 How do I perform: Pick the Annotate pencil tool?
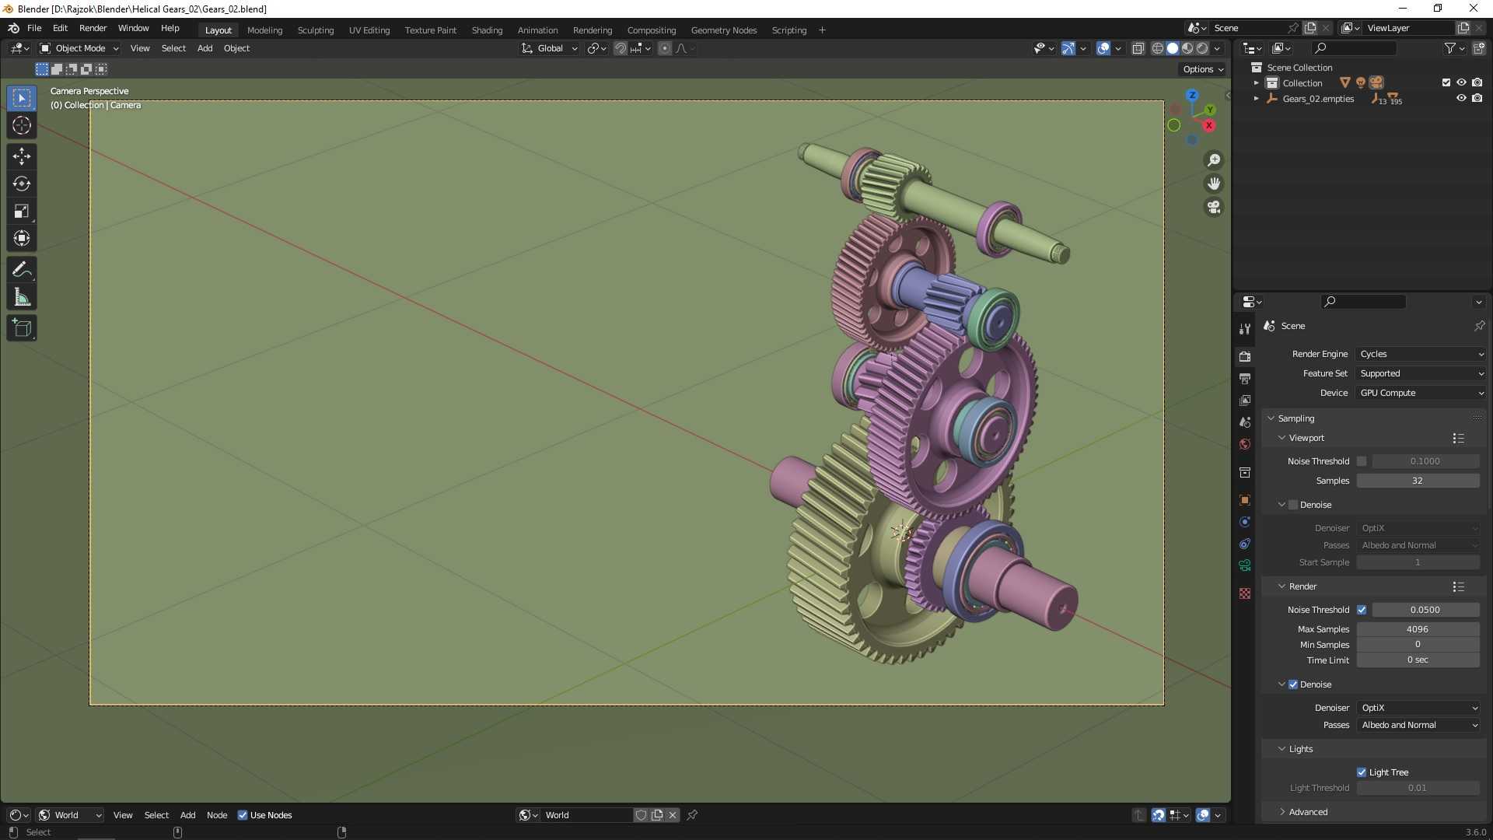coord(22,270)
